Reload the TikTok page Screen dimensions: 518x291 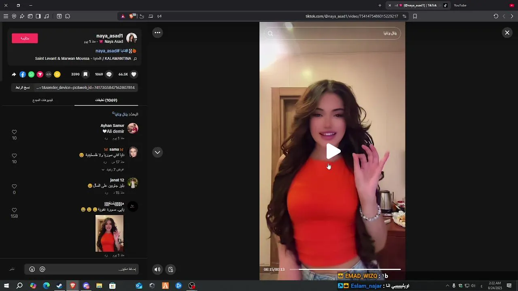coord(496,16)
